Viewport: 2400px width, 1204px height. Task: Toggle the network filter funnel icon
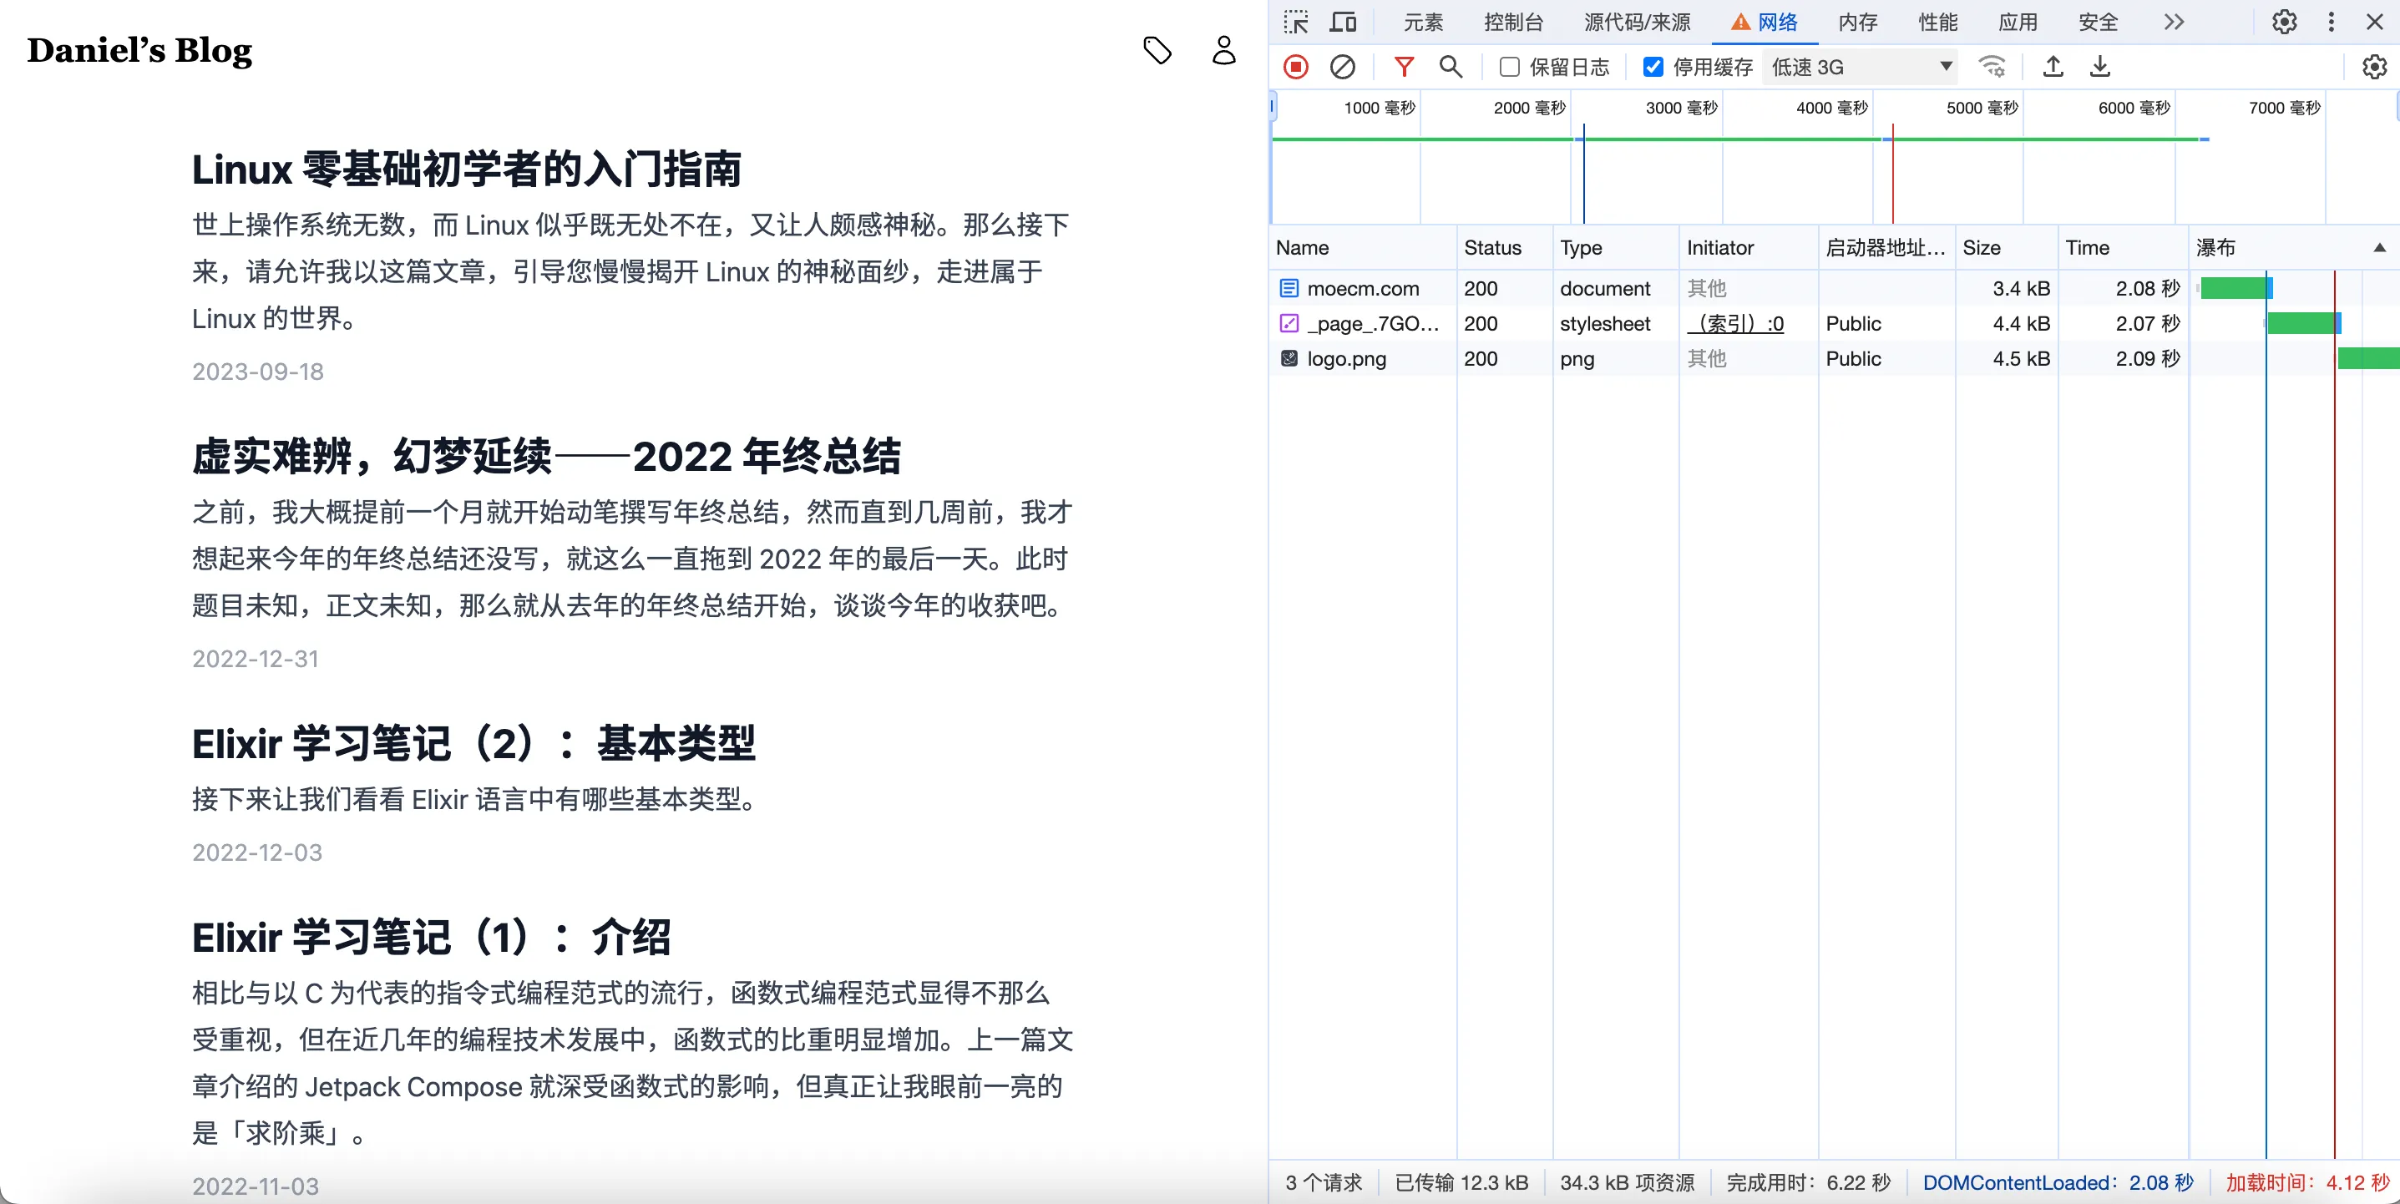pyautogui.click(x=1404, y=67)
